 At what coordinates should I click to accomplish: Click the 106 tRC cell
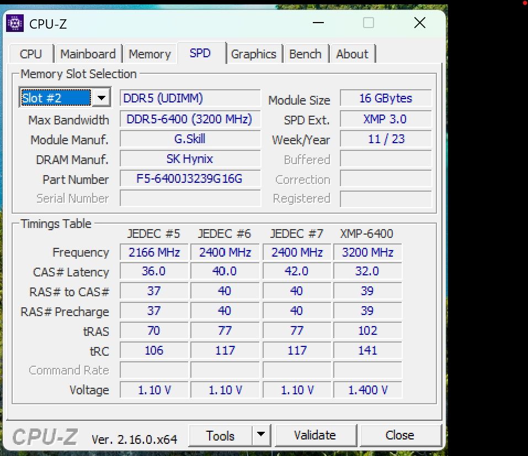click(154, 351)
